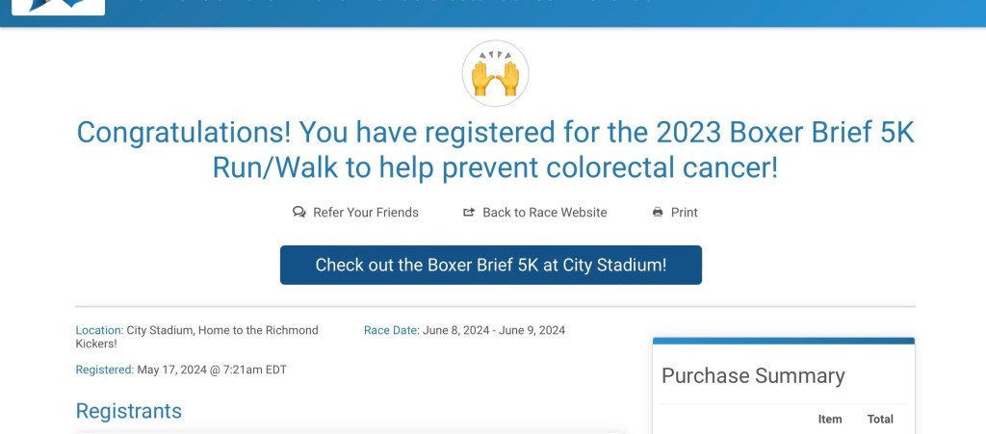Click the printer icon
The height and width of the screenshot is (434, 986).
[658, 212]
